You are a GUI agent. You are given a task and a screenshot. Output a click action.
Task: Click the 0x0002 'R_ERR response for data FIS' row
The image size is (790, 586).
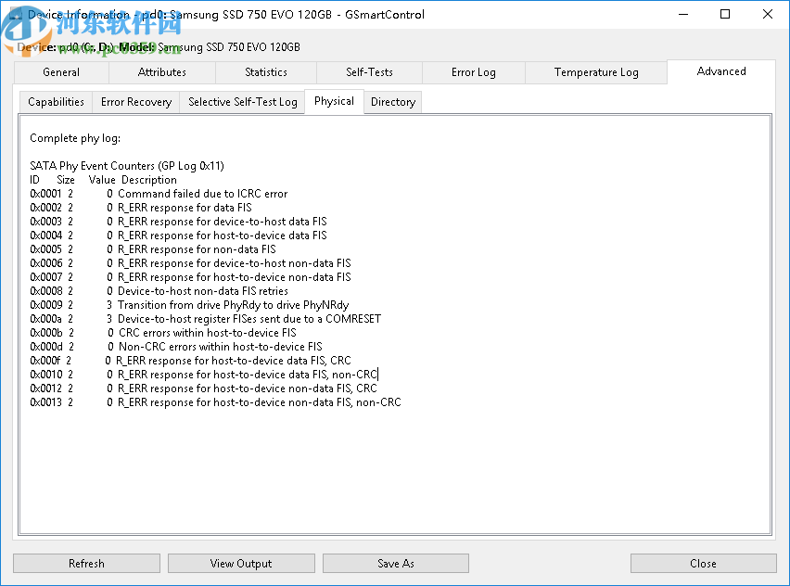click(141, 208)
